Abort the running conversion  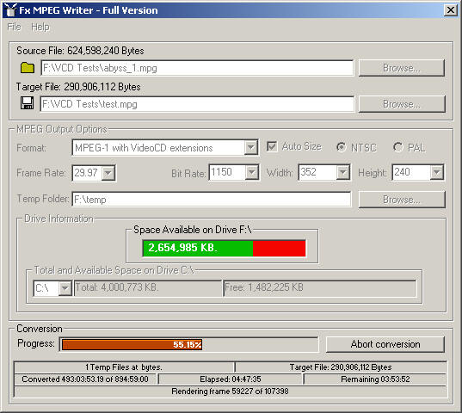(385, 344)
